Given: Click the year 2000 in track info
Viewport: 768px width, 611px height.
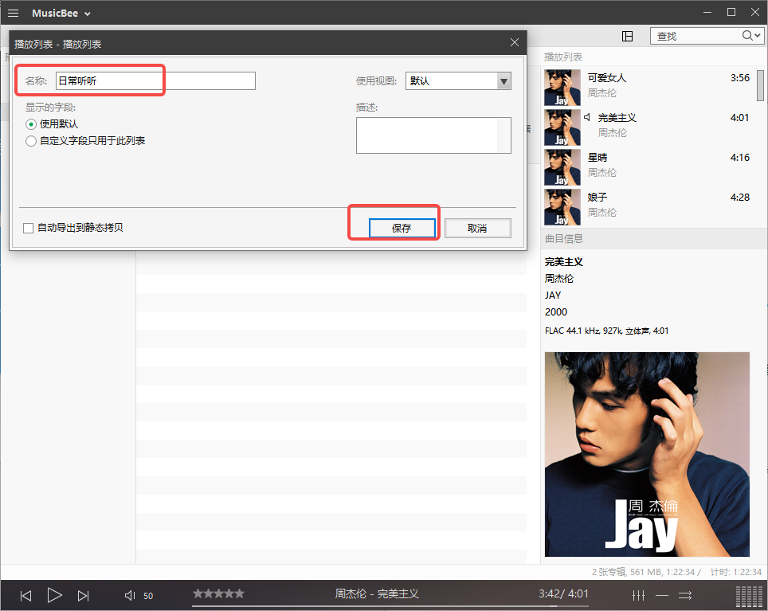Looking at the screenshot, I should click(556, 311).
